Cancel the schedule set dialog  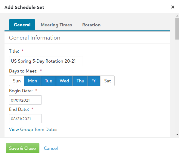pos(51,148)
